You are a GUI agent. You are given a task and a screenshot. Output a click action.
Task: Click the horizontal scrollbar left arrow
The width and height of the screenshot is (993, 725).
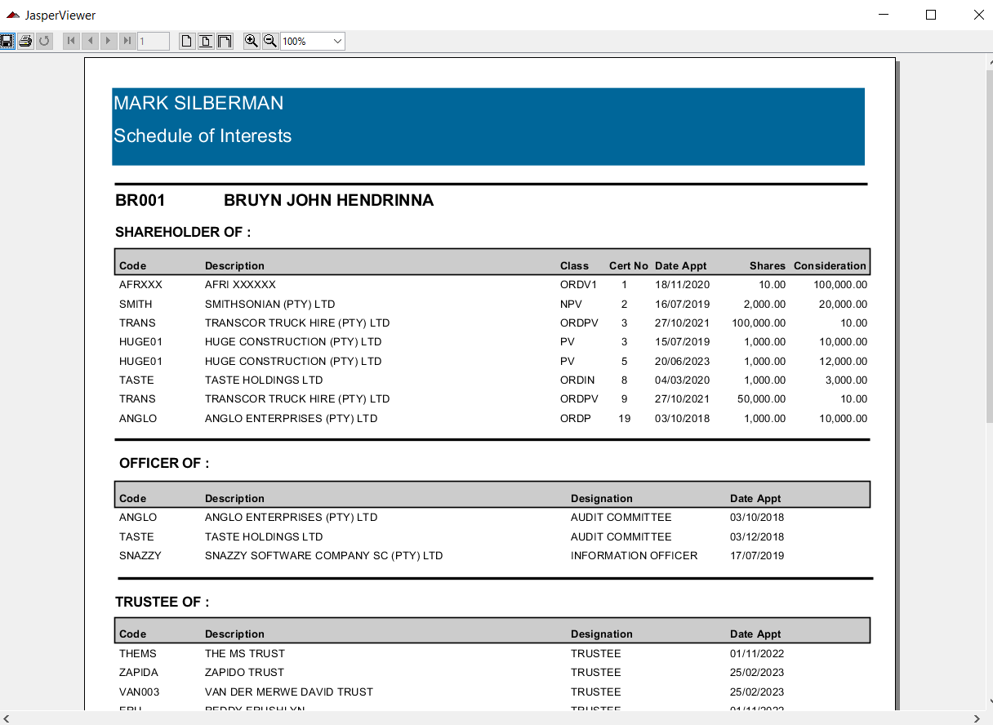[7, 718]
